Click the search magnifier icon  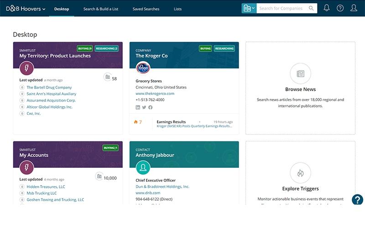[311, 8]
